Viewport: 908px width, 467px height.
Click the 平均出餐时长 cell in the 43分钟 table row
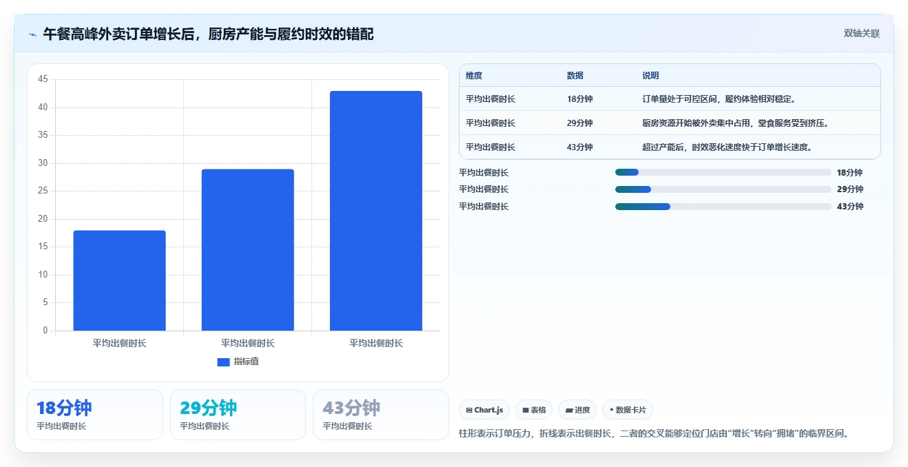coord(491,147)
